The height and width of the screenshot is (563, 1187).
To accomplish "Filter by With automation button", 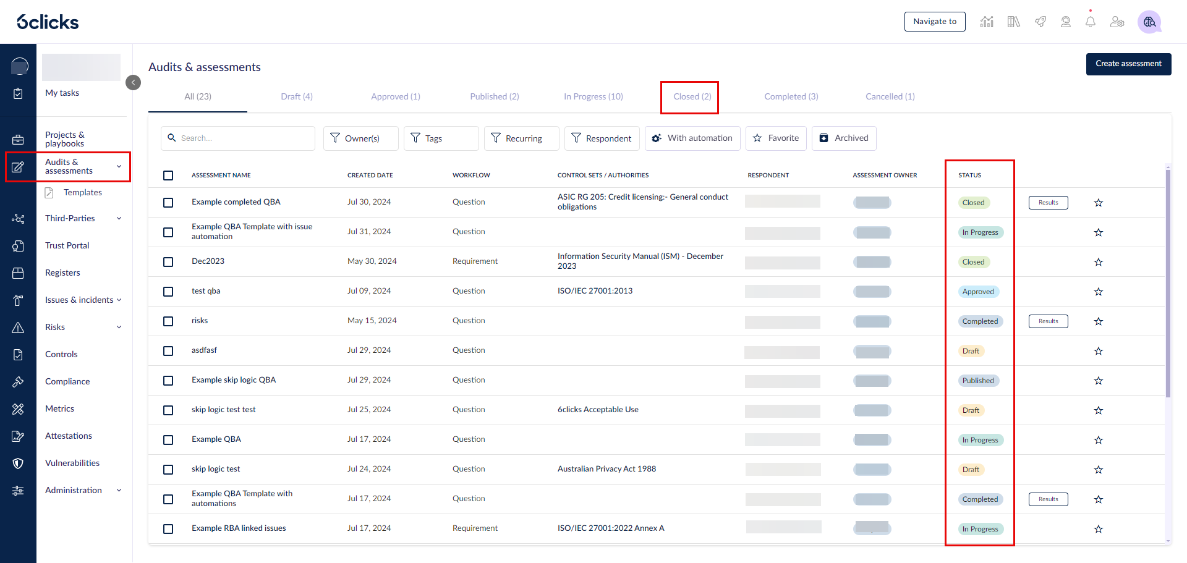I will coord(692,138).
